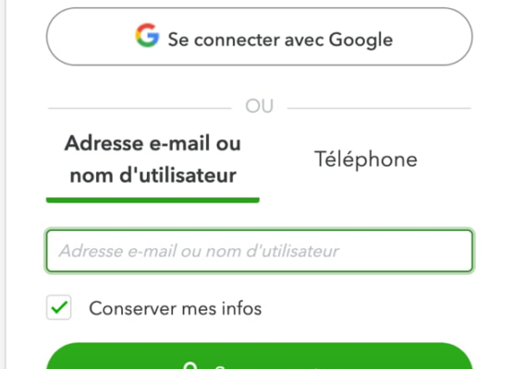Screen dimensions: 511x369
Task: Click the "OU" divider text
Action: click(x=260, y=106)
